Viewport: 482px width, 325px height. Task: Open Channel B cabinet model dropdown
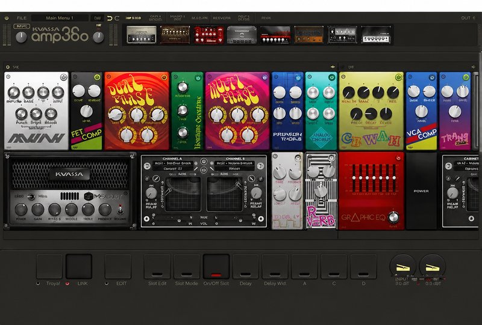coord(234,164)
